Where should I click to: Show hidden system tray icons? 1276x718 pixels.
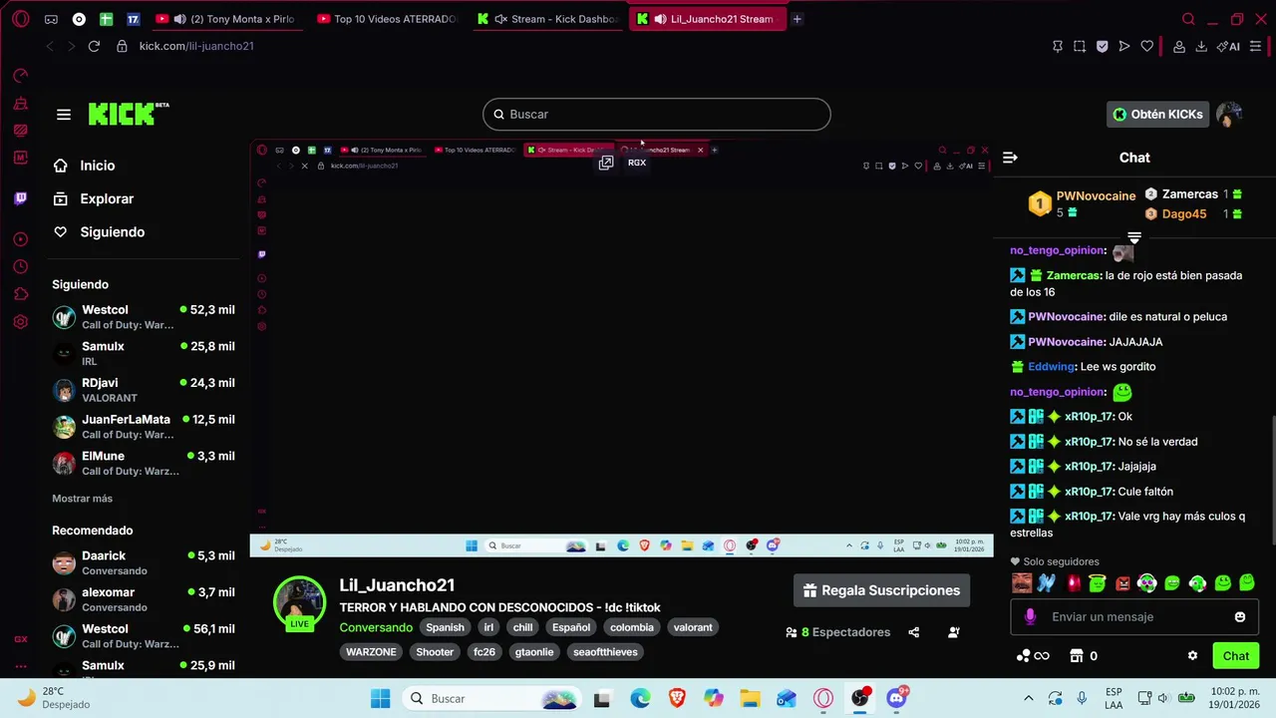pos(1029,699)
